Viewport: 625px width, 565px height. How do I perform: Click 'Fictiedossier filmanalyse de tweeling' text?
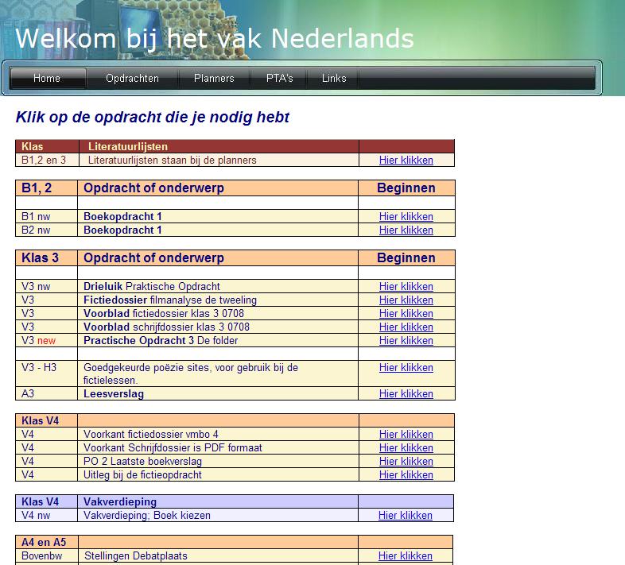pyautogui.click(x=170, y=300)
